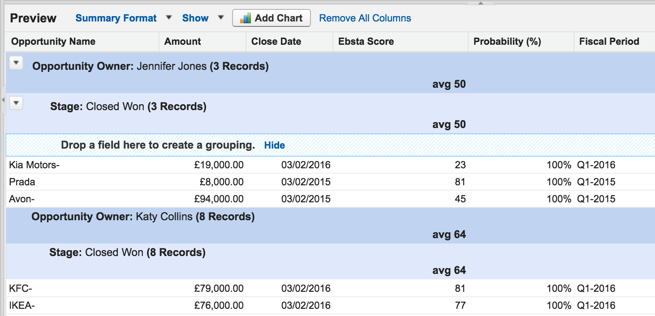The width and height of the screenshot is (655, 316).
Task: Open the Jennifer Jones Opportunity Owner grouping menu
Action: coord(16,64)
